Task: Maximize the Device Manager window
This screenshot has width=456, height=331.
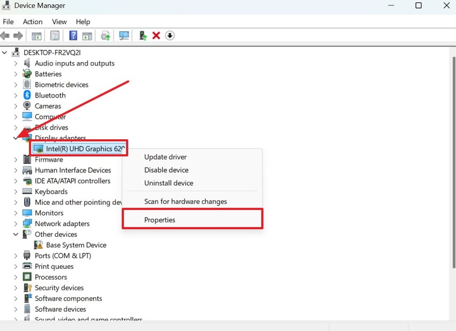Action: [418, 5]
